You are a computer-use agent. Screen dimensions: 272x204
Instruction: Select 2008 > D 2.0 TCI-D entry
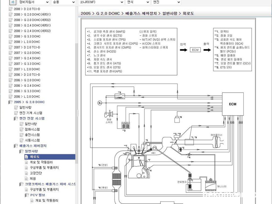[x=27, y=9]
